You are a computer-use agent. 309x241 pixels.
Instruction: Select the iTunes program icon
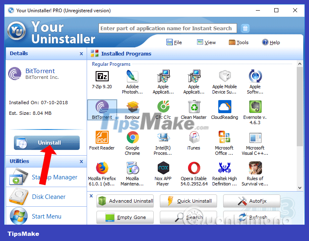pos(194,137)
